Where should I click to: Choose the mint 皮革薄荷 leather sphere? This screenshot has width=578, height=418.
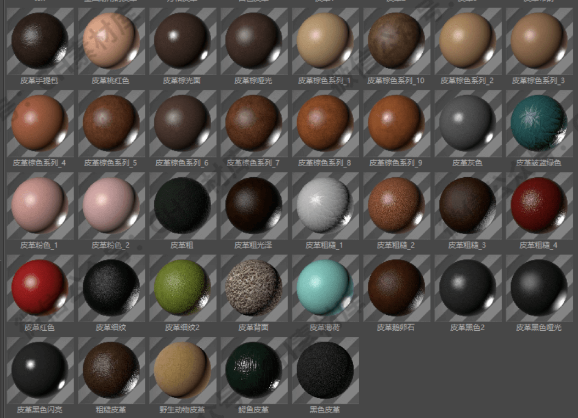325,288
